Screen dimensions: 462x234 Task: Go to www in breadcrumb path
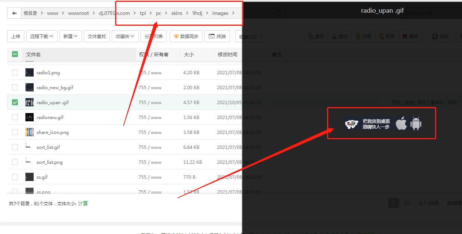point(53,13)
